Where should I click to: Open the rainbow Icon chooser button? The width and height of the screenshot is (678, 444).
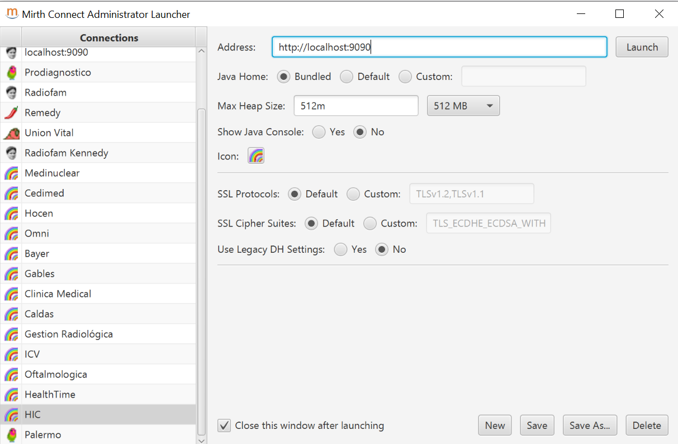click(x=256, y=156)
